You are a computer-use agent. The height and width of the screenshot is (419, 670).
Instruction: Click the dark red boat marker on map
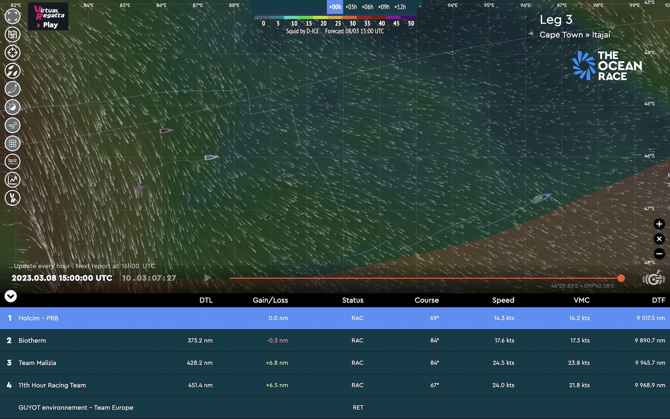pyautogui.click(x=166, y=131)
